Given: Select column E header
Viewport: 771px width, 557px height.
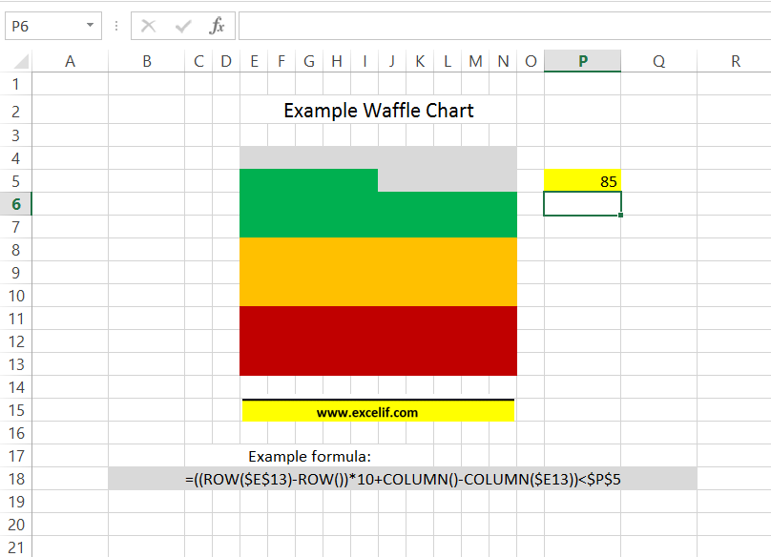Looking at the screenshot, I should tap(254, 61).
